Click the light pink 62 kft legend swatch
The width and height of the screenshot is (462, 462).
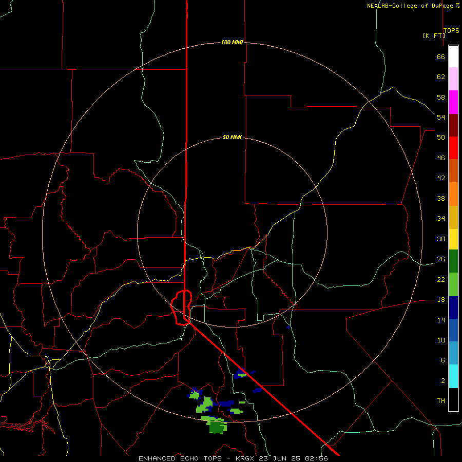coord(453,79)
